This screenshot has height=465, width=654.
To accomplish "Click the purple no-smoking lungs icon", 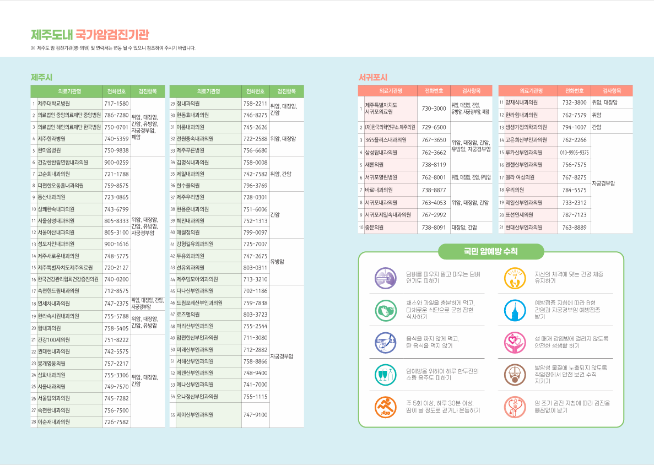I will tap(385, 278).
